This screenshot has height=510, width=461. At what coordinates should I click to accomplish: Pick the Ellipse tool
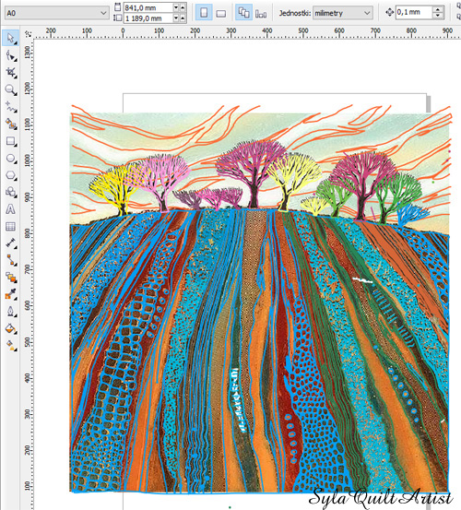pyautogui.click(x=11, y=159)
